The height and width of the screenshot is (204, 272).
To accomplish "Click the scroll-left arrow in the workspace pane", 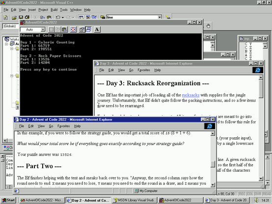I will (5, 140).
